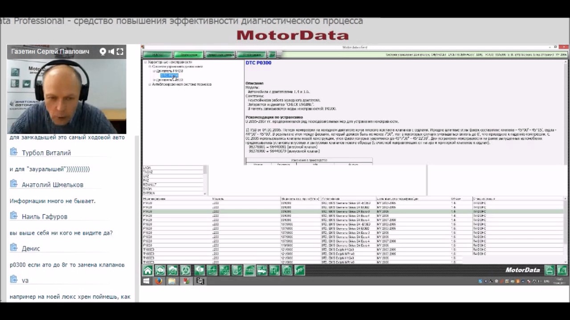Expand the second Двигатель tree node
570x320 pixels.
[155, 80]
